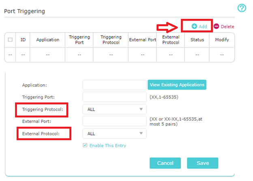The image size is (253, 181).
Task: Save the port triggering entry
Action: pos(203,163)
